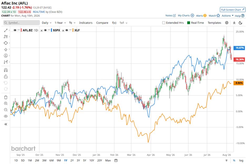Expand the Actions dropdown
Image resolution: width=247 pixels, height=164 pixels.
click(228, 15)
